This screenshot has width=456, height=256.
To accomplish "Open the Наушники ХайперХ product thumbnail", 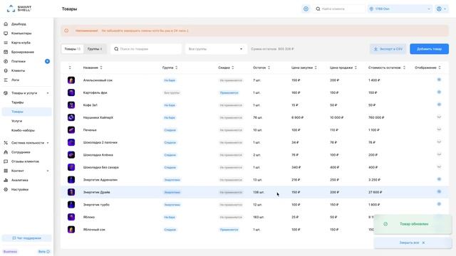I will [71, 117].
